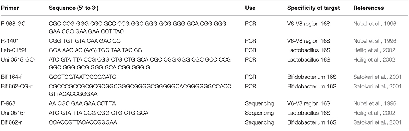Viewport: 409px width, 131px height.
Task: Click the References column header
Action: [x=366, y=8]
